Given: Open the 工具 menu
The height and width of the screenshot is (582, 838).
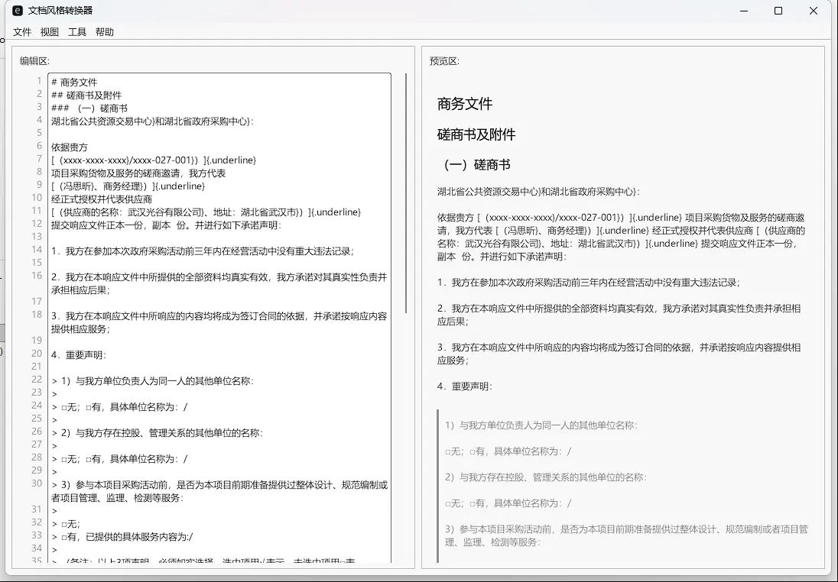Looking at the screenshot, I should (x=76, y=32).
